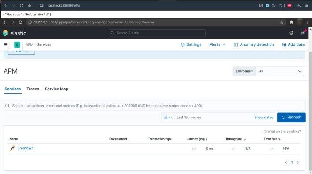Screen dimensions: 312x174
Task: Open the shield icon in the top browser toolbar
Action: pyautogui.click(x=267, y=6)
